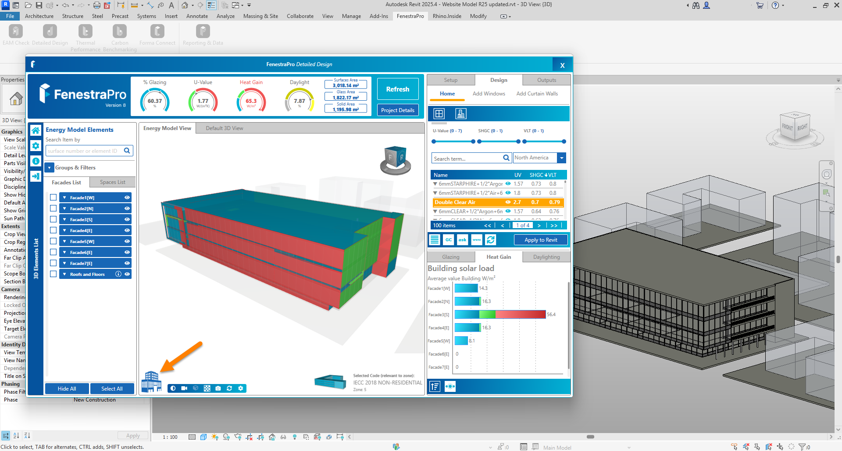Click the GC button below glazing list

click(x=449, y=240)
